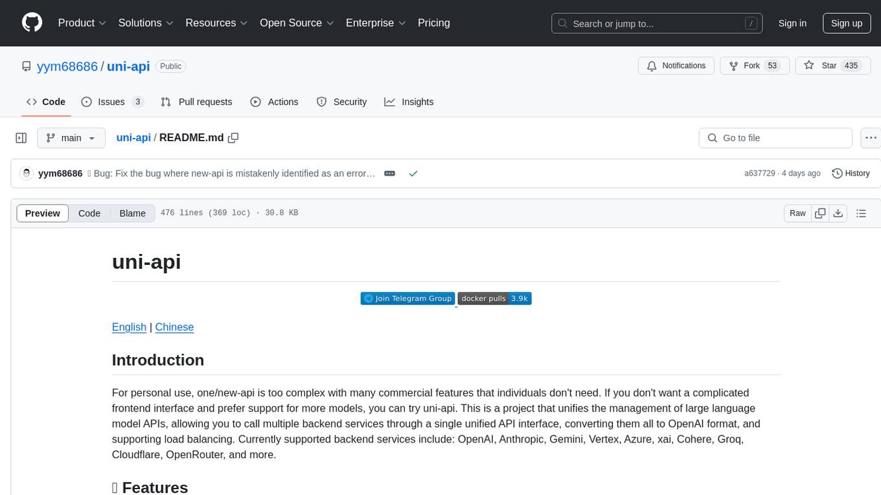Open the Pricing page
Screen dimensions: 881x495
434,23
